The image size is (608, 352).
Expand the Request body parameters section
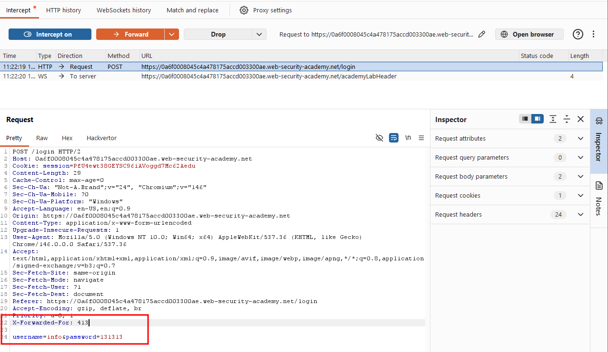point(510,176)
